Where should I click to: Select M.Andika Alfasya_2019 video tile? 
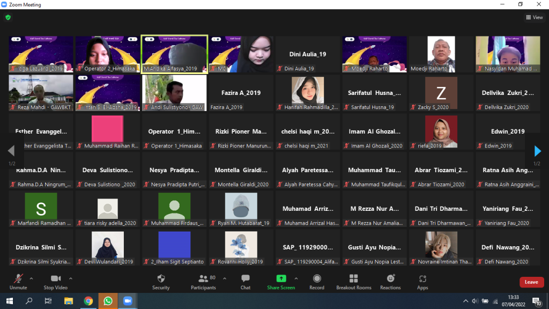(x=174, y=54)
